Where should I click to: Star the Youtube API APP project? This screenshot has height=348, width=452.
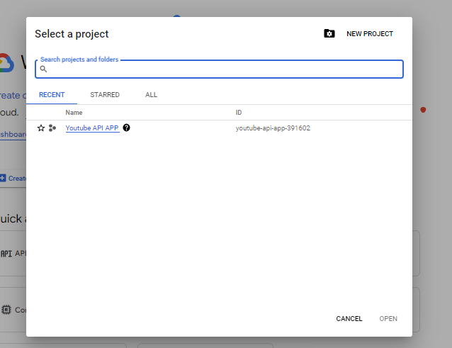tap(41, 128)
